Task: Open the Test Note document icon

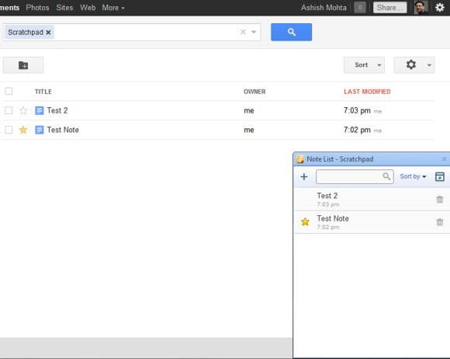Action: pos(40,130)
